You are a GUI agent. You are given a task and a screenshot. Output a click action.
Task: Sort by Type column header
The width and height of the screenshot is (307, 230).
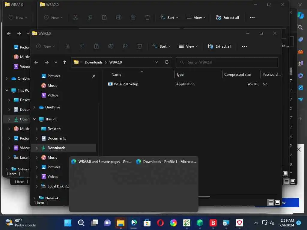pos(180,75)
